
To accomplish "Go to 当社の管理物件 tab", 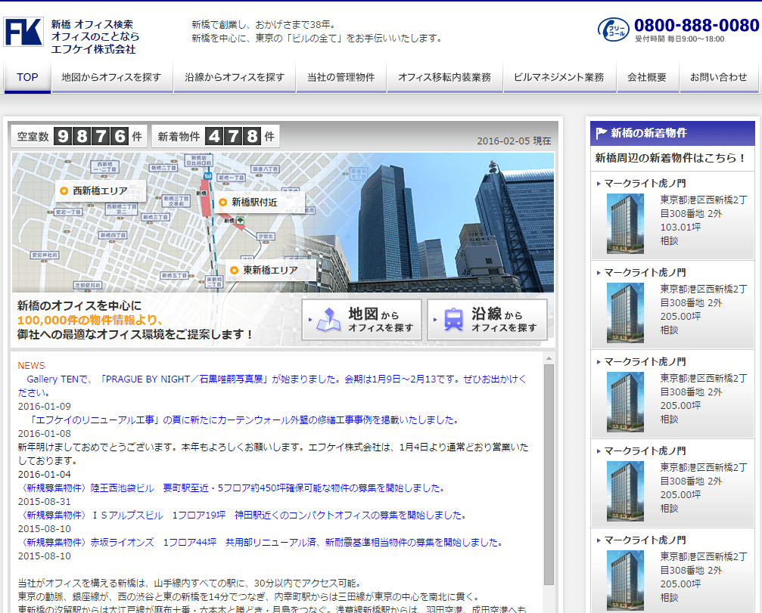I will click(341, 77).
